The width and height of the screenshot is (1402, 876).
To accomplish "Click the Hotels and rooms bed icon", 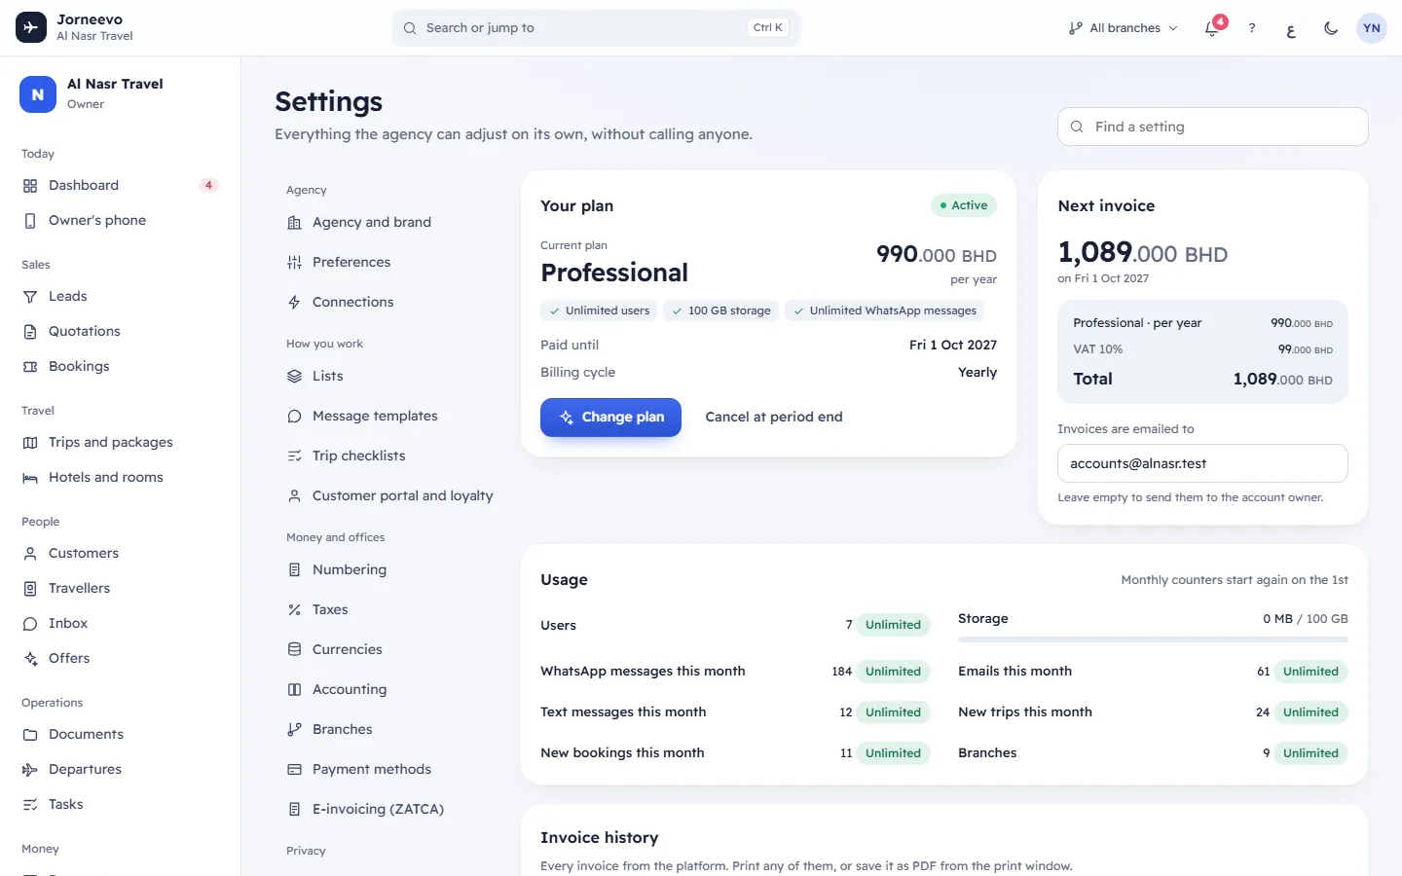I will [x=30, y=477].
